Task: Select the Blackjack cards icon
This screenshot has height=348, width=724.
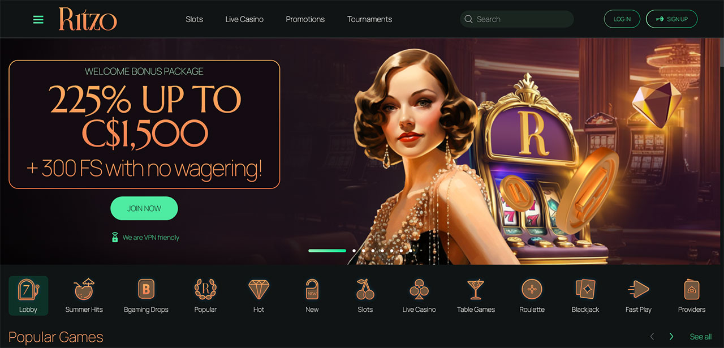Action: click(x=585, y=289)
